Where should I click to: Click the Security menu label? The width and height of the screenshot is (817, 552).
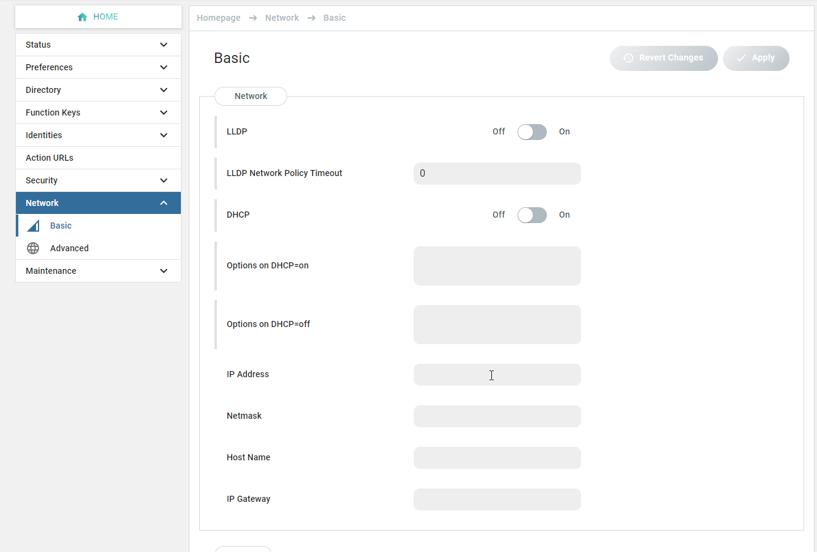tap(42, 180)
